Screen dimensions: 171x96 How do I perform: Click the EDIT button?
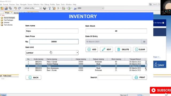click(x=106, y=49)
